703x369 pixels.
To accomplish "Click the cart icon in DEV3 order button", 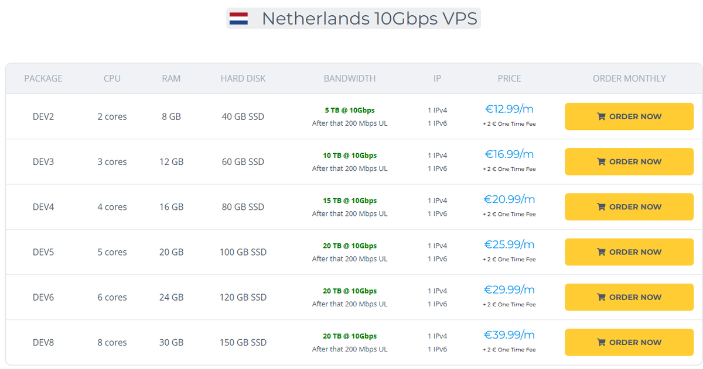I will [601, 161].
